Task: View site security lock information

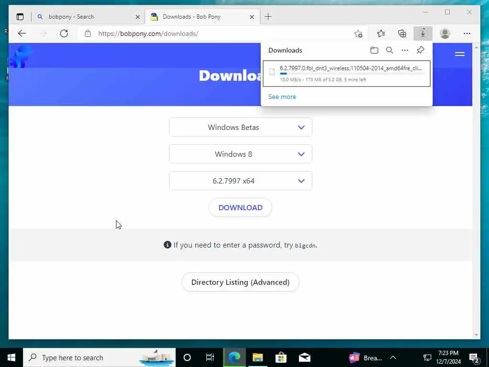Action: [x=88, y=33]
